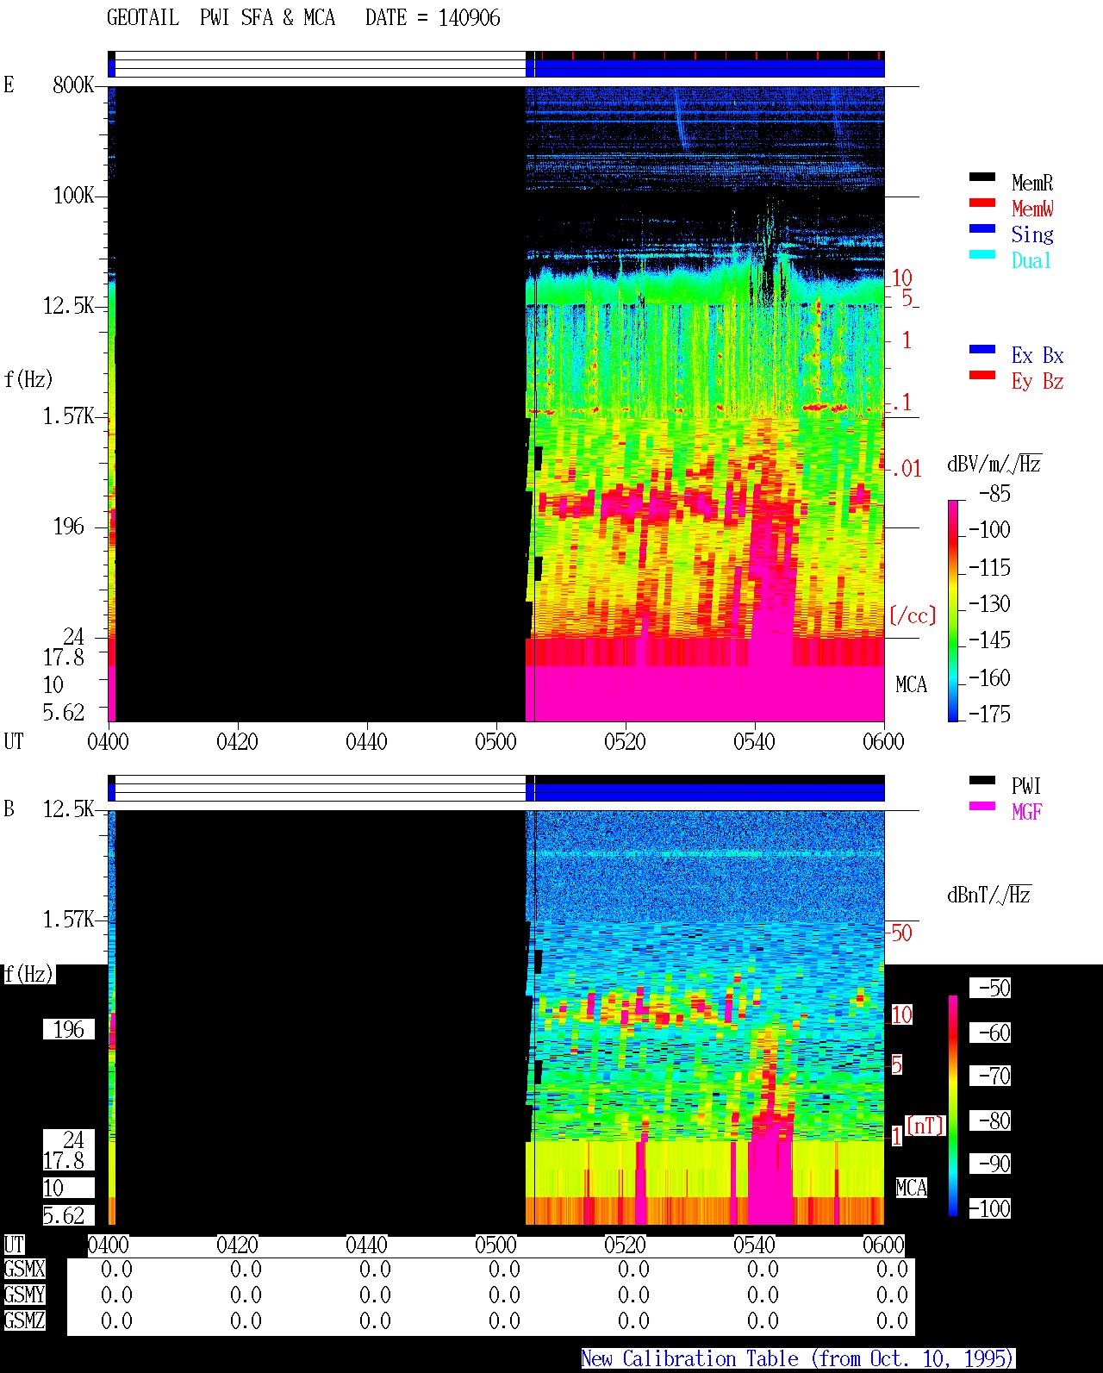Click the MCA label beside the electric spectrogram

[x=911, y=685]
